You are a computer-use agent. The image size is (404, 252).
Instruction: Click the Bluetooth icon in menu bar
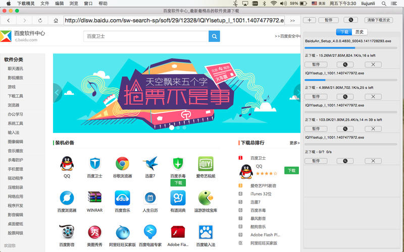click(x=264, y=4)
